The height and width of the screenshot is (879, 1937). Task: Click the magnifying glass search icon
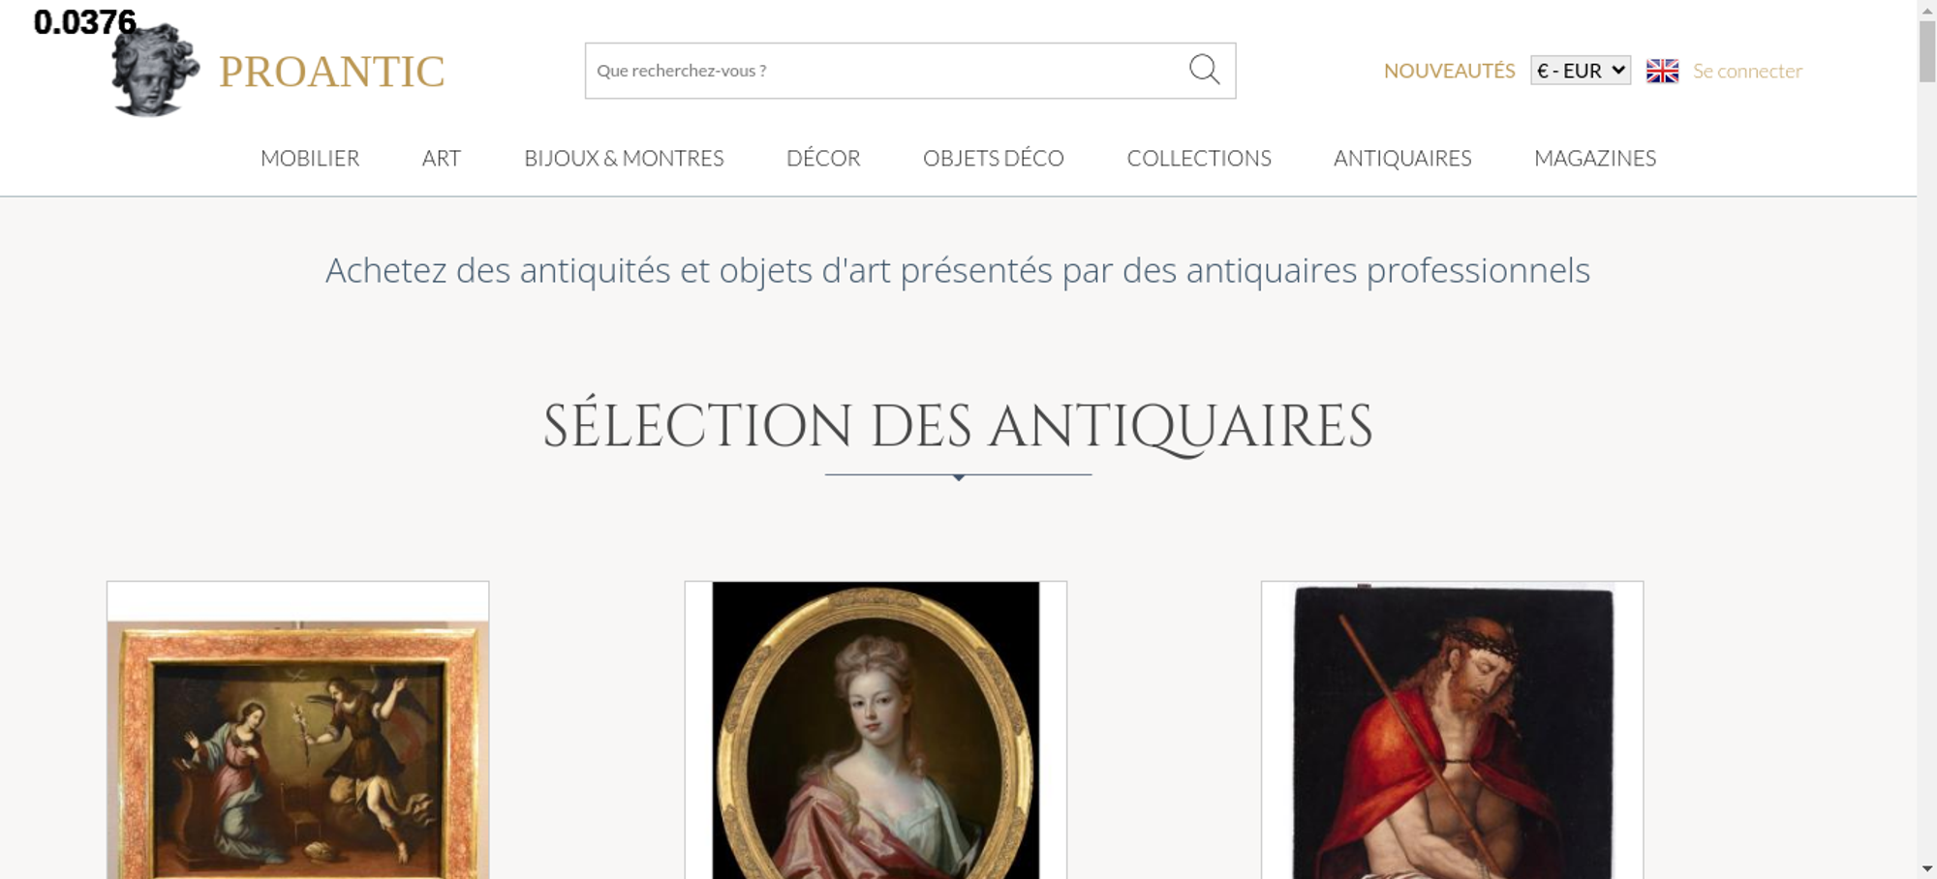pyautogui.click(x=1204, y=70)
